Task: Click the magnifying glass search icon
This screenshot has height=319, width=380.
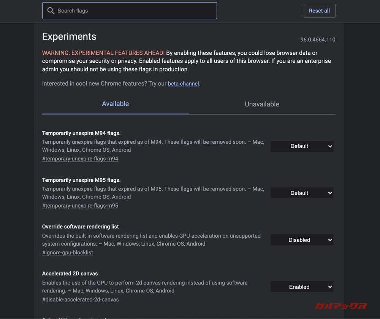Action: (x=51, y=11)
